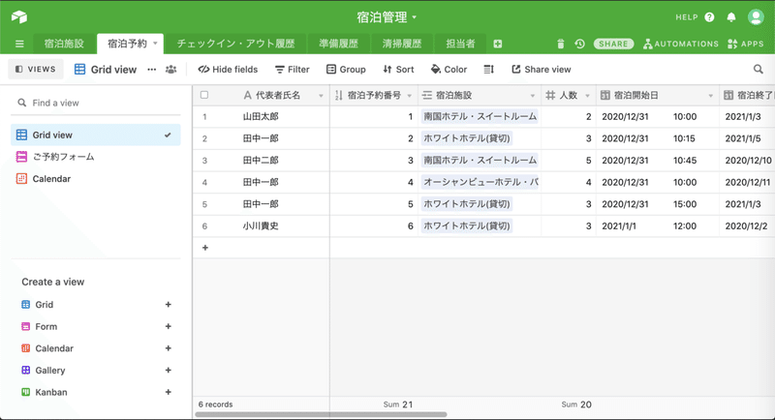Open the Color options
Screen dimensions: 775x420
coord(449,70)
